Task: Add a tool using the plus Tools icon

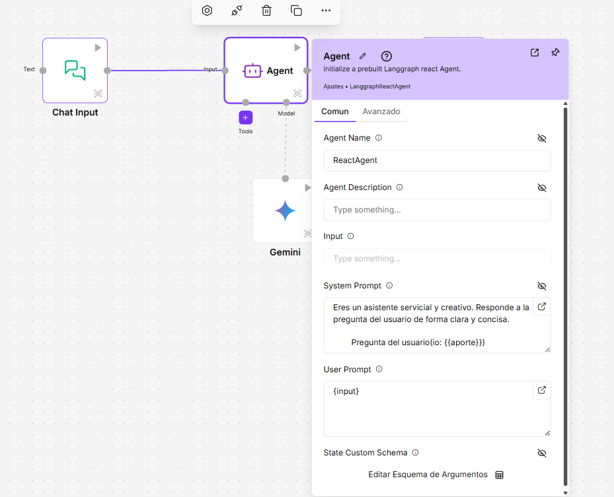Action: [x=245, y=117]
